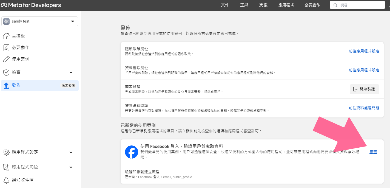Viewport: 390px width, 188px height.
Task: Click 前往應用程式設定 link for 隱私政策網址
Action: [x=364, y=51]
